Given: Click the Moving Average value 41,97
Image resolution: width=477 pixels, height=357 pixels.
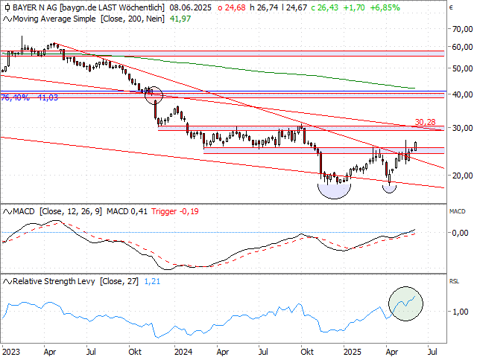Looking at the screenshot, I should click(180, 19).
